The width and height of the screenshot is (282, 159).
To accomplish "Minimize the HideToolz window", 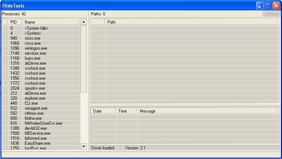I will pos(260,5).
